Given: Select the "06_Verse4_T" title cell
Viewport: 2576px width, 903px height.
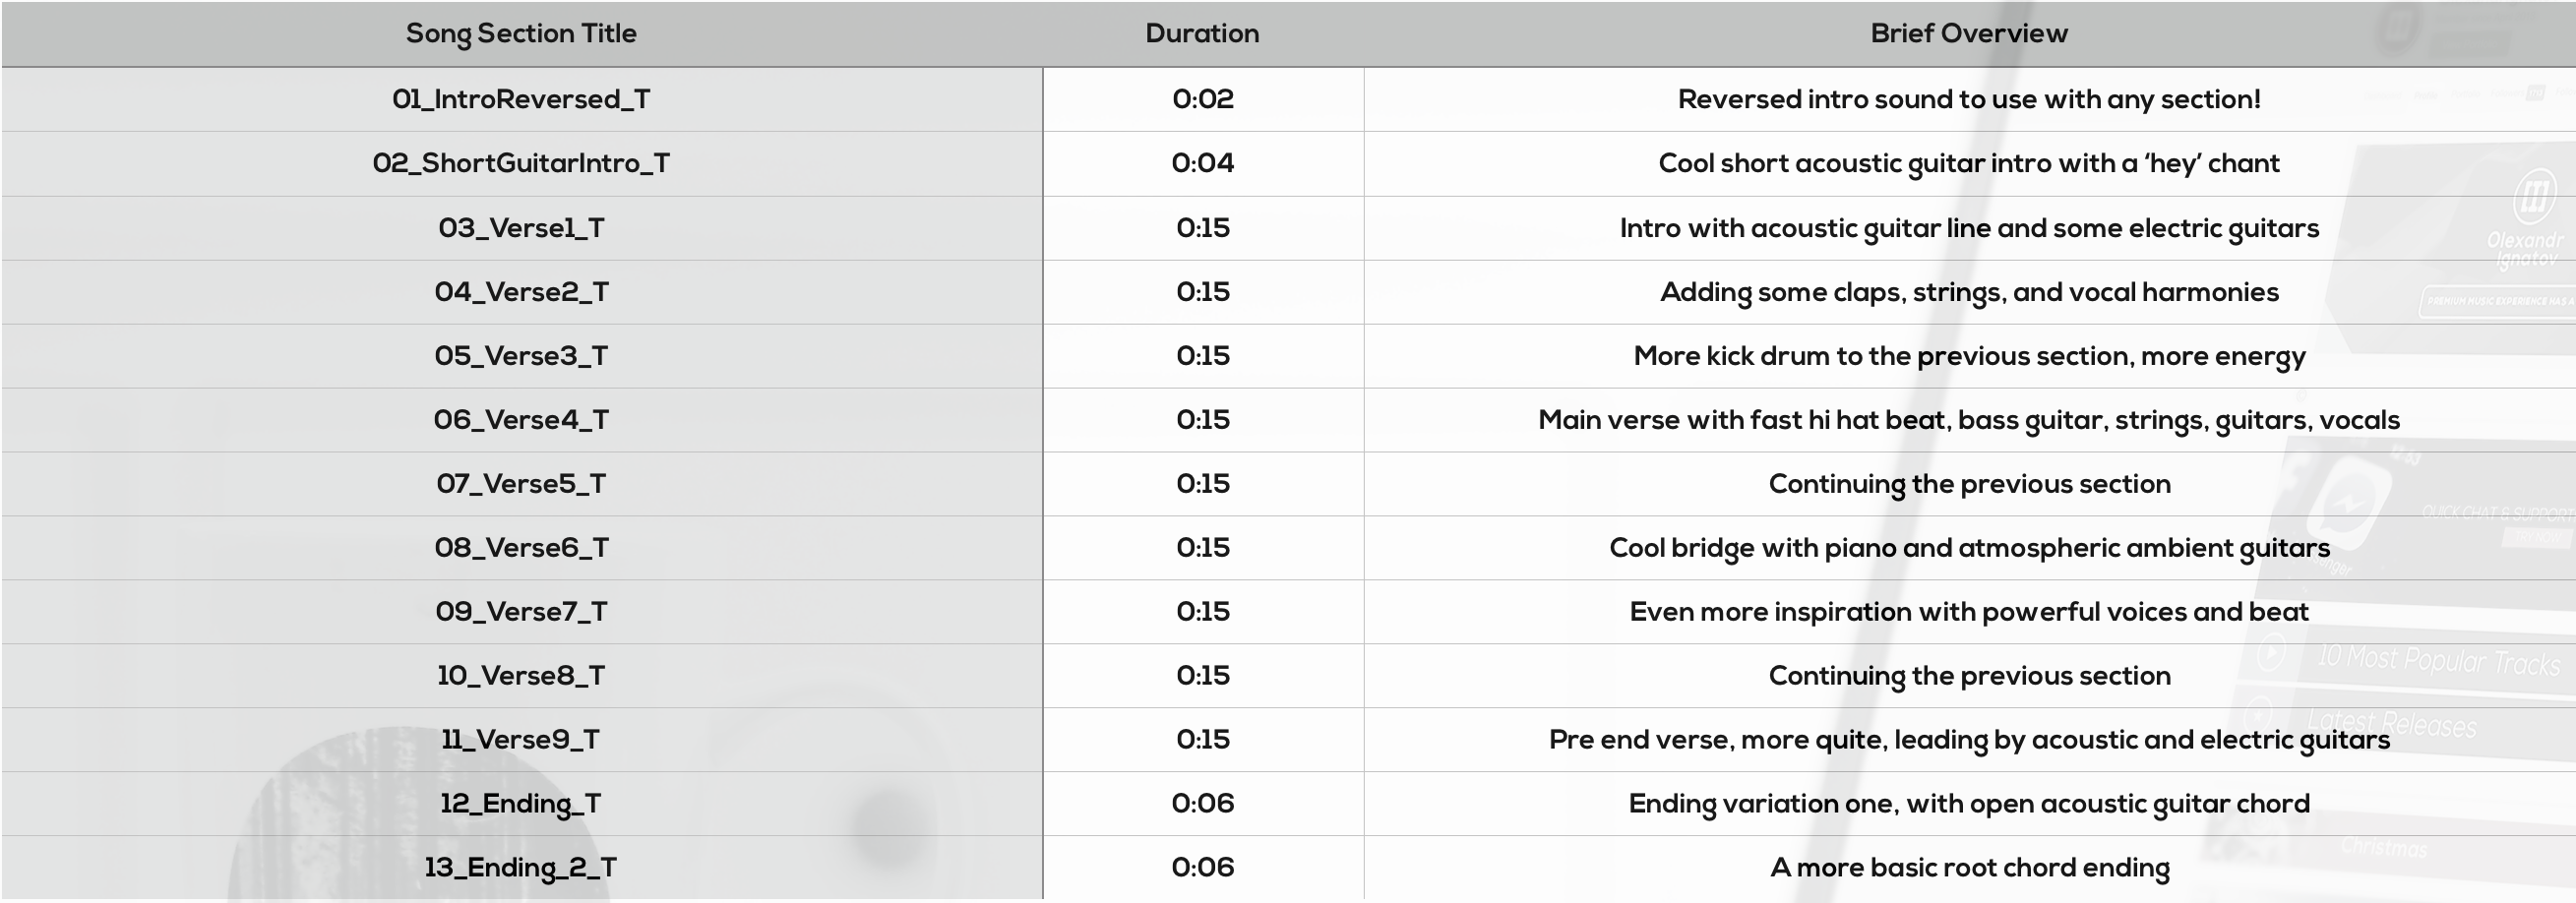Looking at the screenshot, I should (x=521, y=420).
